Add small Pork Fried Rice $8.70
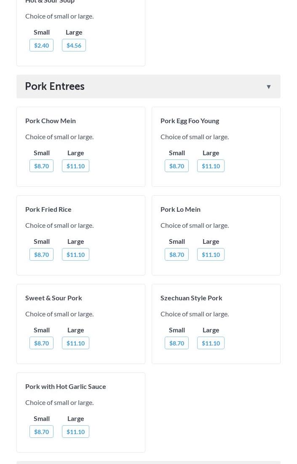Screen dimensions: 297x464 pos(41,254)
